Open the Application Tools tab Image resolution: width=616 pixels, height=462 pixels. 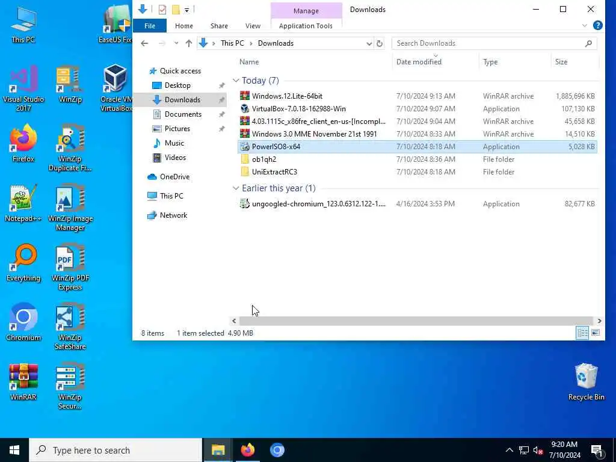[306, 26]
